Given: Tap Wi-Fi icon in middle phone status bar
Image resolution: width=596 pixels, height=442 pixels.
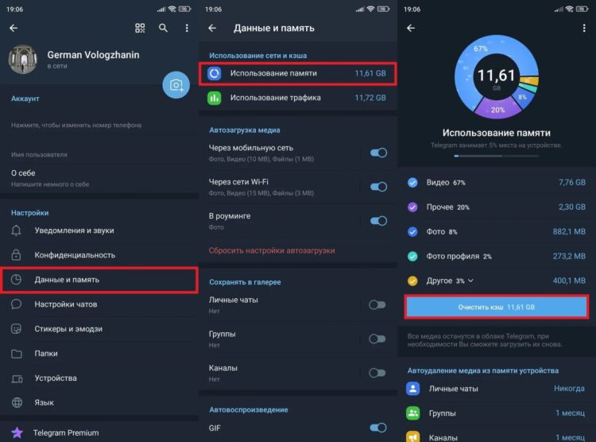Looking at the screenshot, I should 370,9.
